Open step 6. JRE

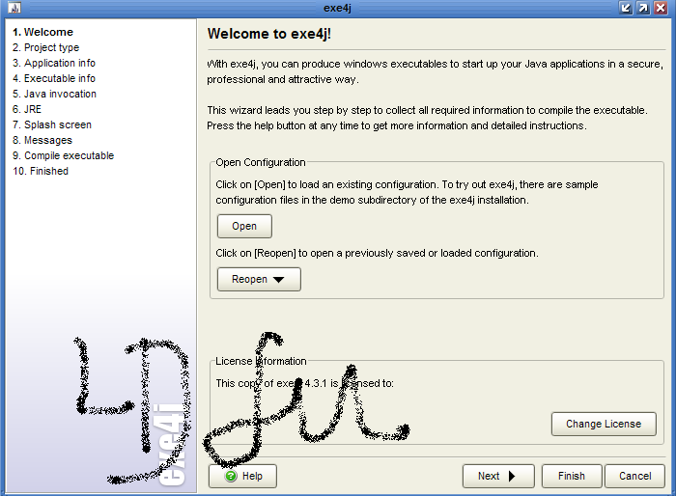point(27,109)
